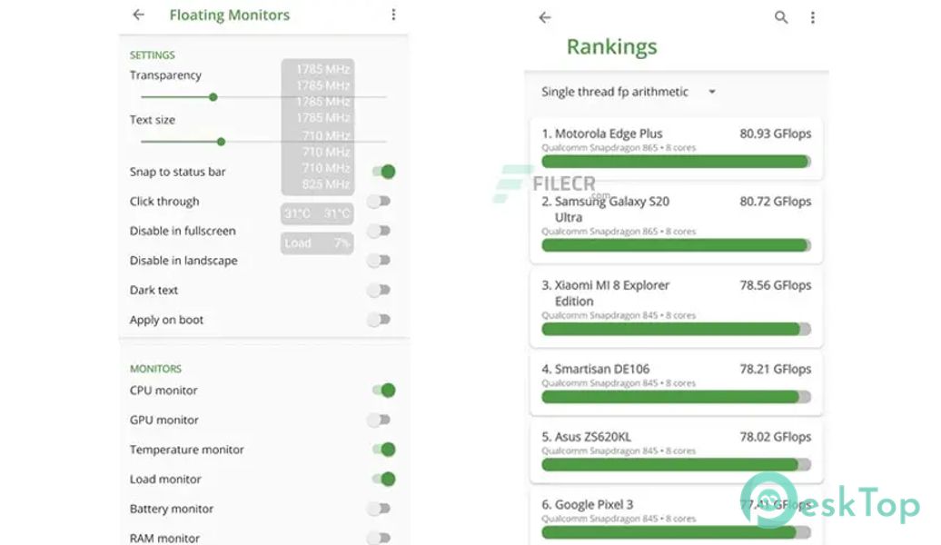Adjust the Transparency slider handle
This screenshot has height=545, width=941.
pyautogui.click(x=213, y=96)
